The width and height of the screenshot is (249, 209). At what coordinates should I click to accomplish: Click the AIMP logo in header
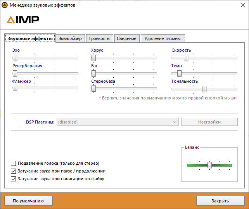point(23,20)
